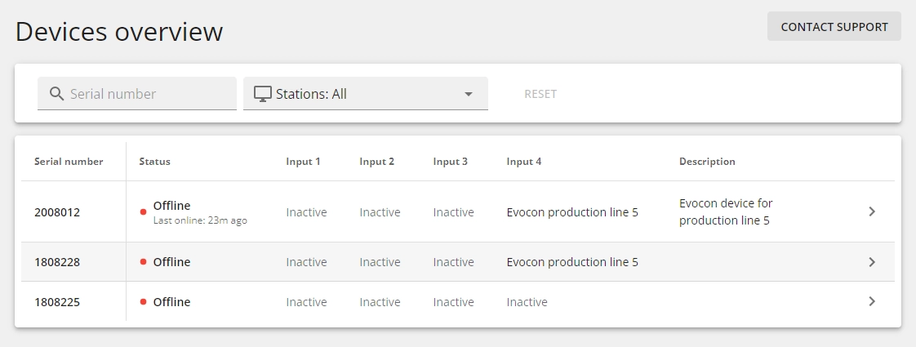Viewport: 916px width, 347px height.
Task: Click red offline status dot for 2008012
Action: tap(143, 212)
